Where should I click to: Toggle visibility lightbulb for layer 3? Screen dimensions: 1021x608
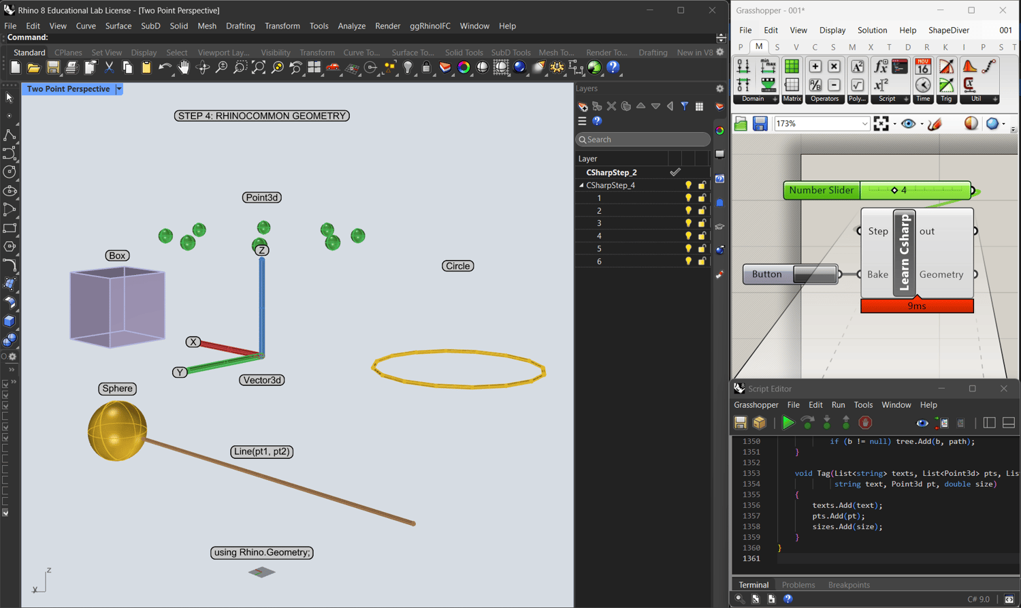coord(688,223)
